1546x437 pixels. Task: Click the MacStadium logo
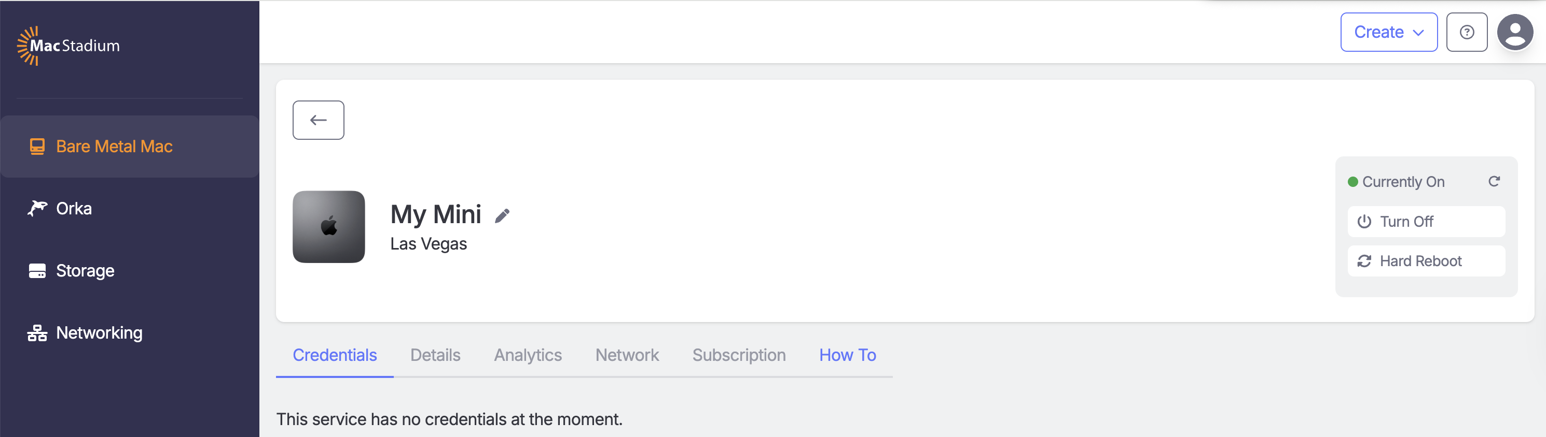click(68, 46)
